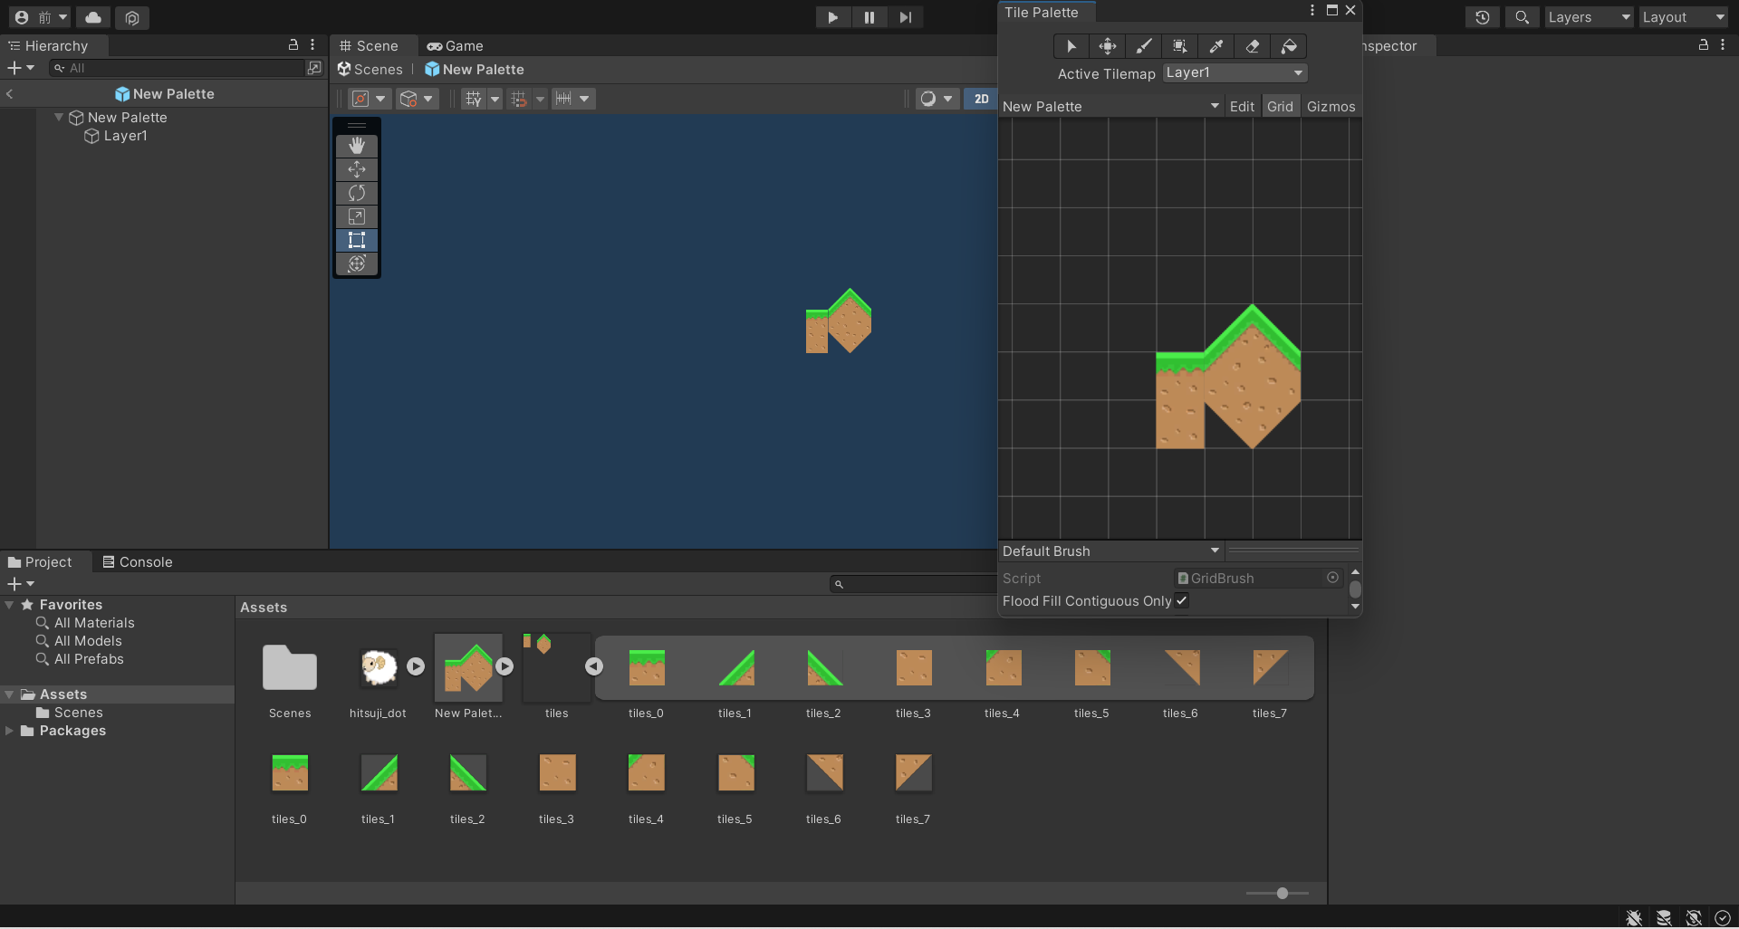Toggle Grid display in Tile Palette

(x=1280, y=107)
